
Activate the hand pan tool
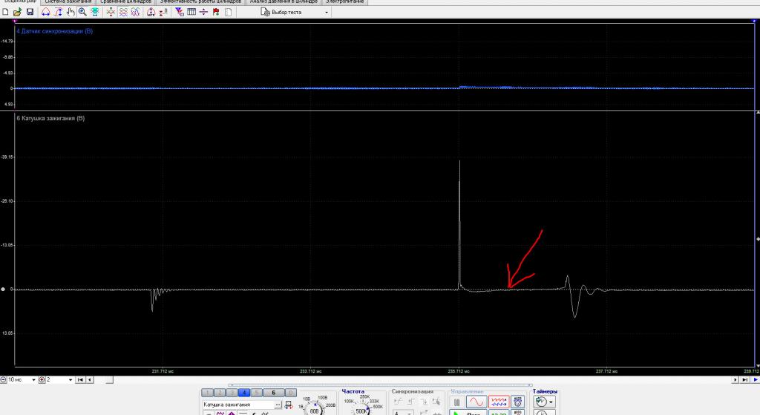click(71, 12)
